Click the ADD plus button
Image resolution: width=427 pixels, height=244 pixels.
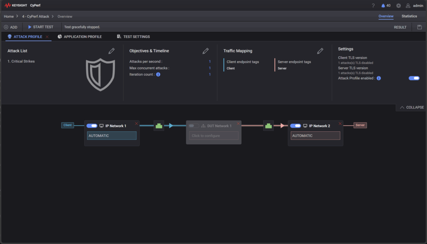point(10,27)
